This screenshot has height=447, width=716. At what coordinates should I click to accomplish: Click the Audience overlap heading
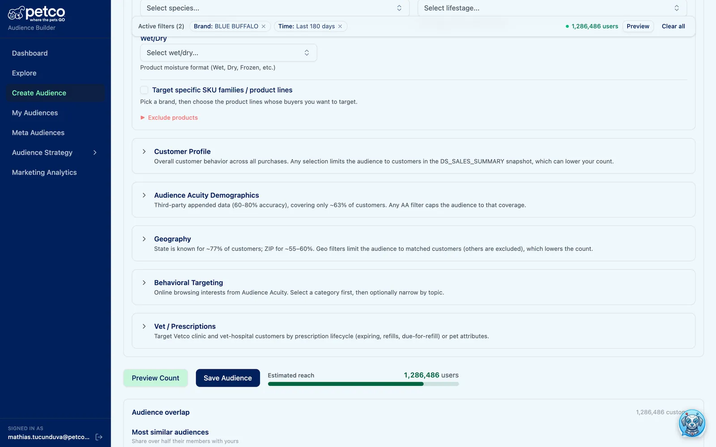pos(161,412)
